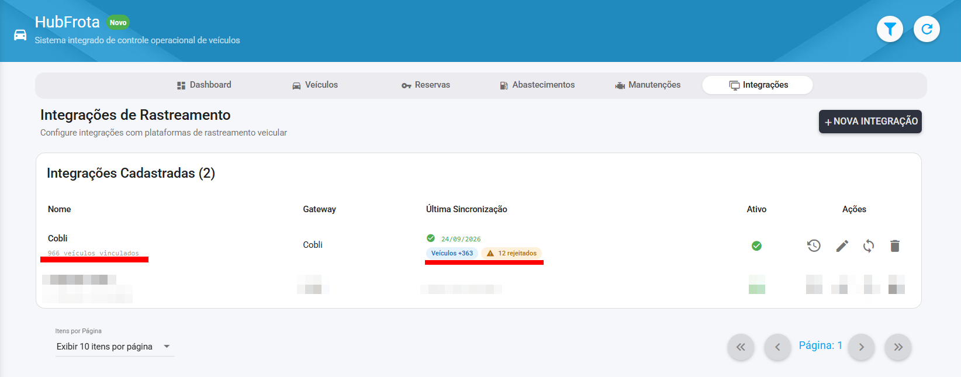This screenshot has height=377, width=961.
Task: Switch to the Veículos tab
Action: point(315,85)
